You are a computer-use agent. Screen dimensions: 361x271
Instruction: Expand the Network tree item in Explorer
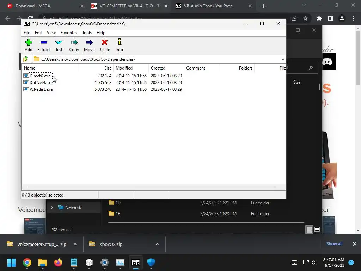click(51, 207)
